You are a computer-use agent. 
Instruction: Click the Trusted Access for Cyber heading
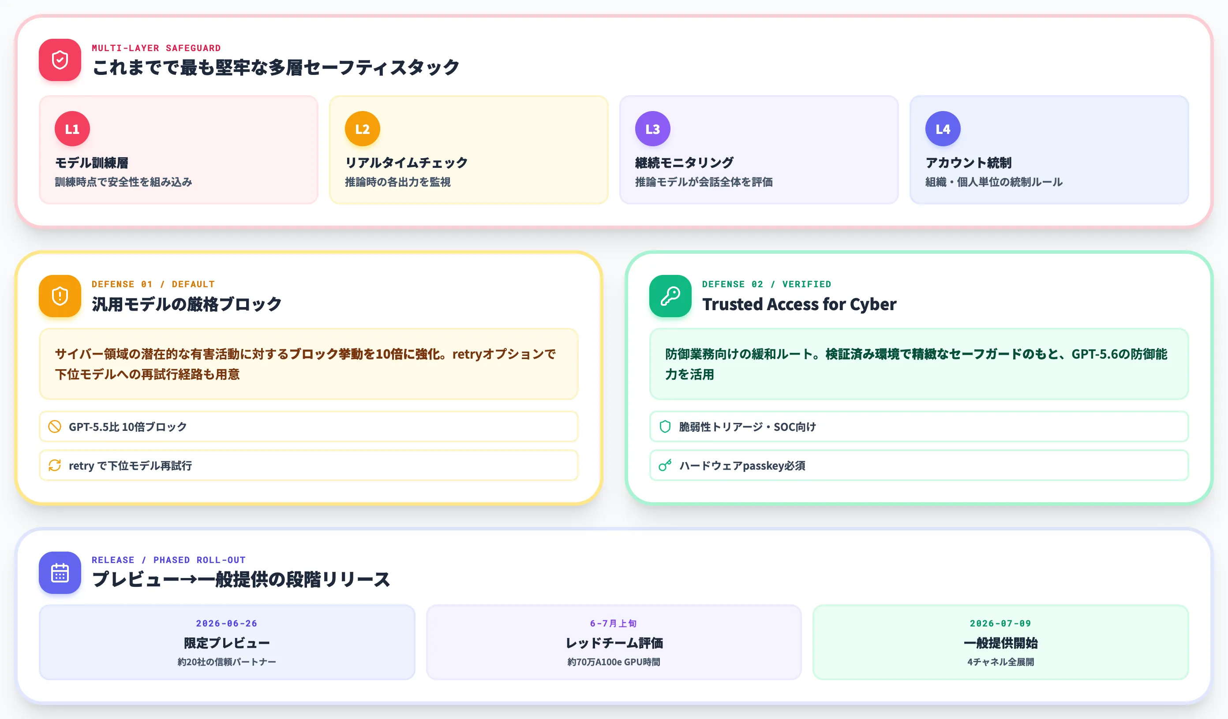[x=799, y=304]
